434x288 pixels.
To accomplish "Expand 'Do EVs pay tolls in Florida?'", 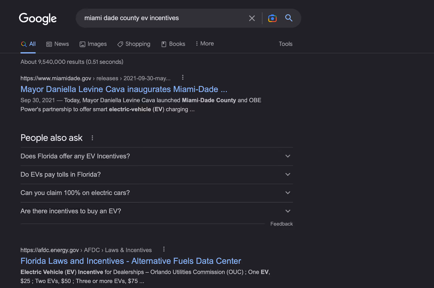I will [x=157, y=175].
